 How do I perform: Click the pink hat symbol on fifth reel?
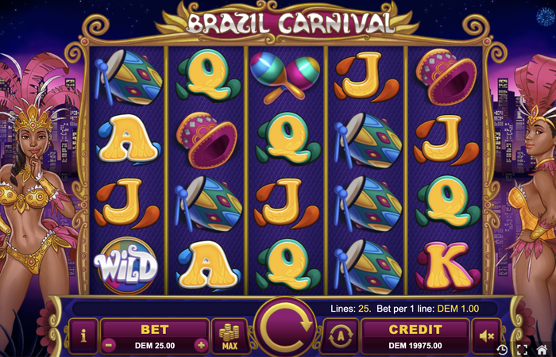tap(446, 77)
